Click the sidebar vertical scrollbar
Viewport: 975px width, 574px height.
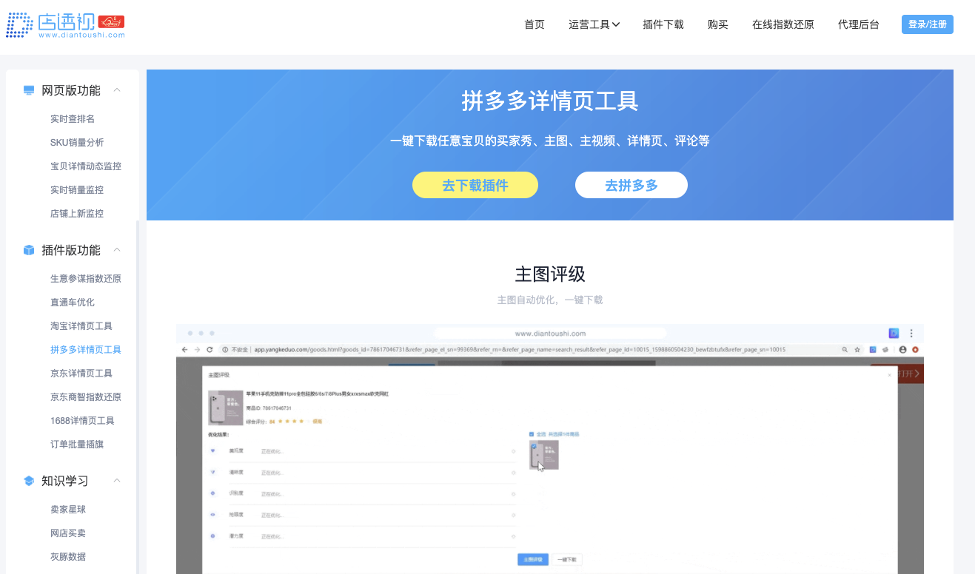click(x=137, y=397)
